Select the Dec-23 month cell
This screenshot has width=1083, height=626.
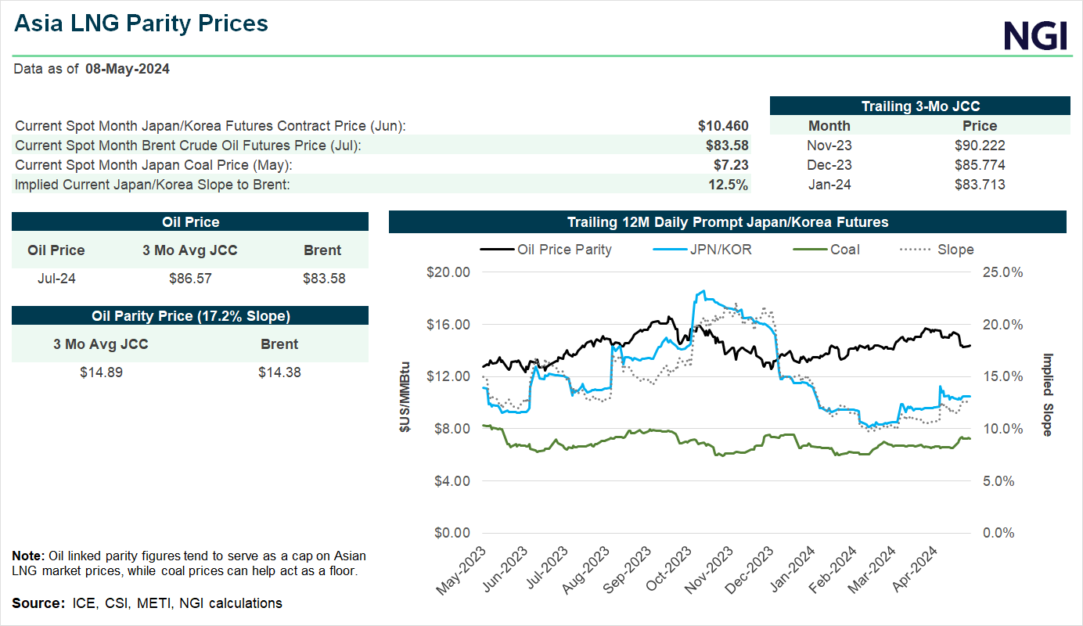click(829, 165)
